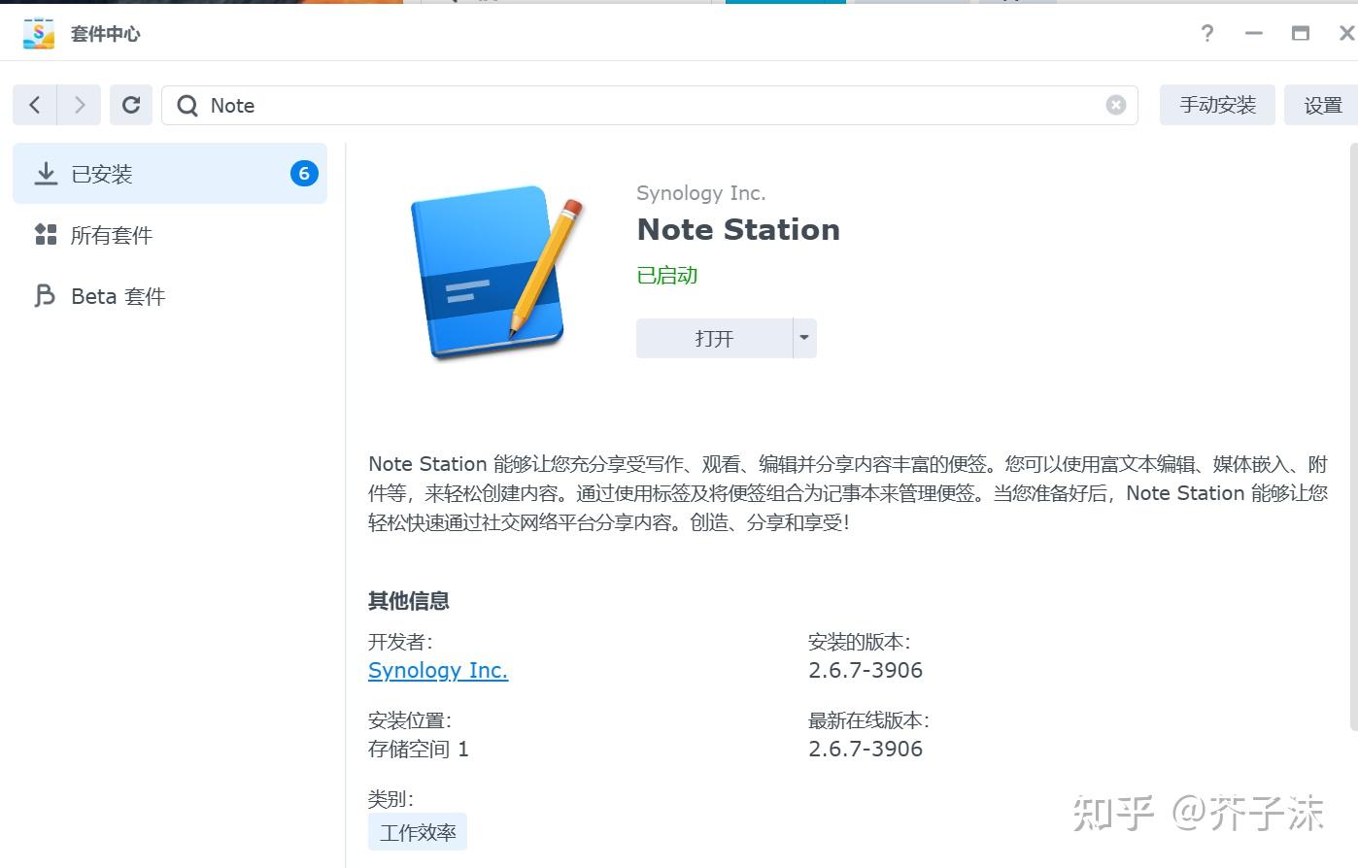
Task: Select the 所有套件 all packages icon
Action: (x=46, y=234)
